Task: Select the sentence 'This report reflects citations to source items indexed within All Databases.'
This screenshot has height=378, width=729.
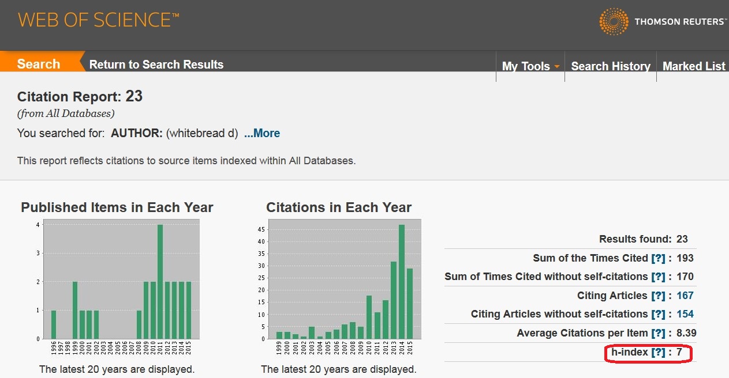Action: [x=186, y=161]
